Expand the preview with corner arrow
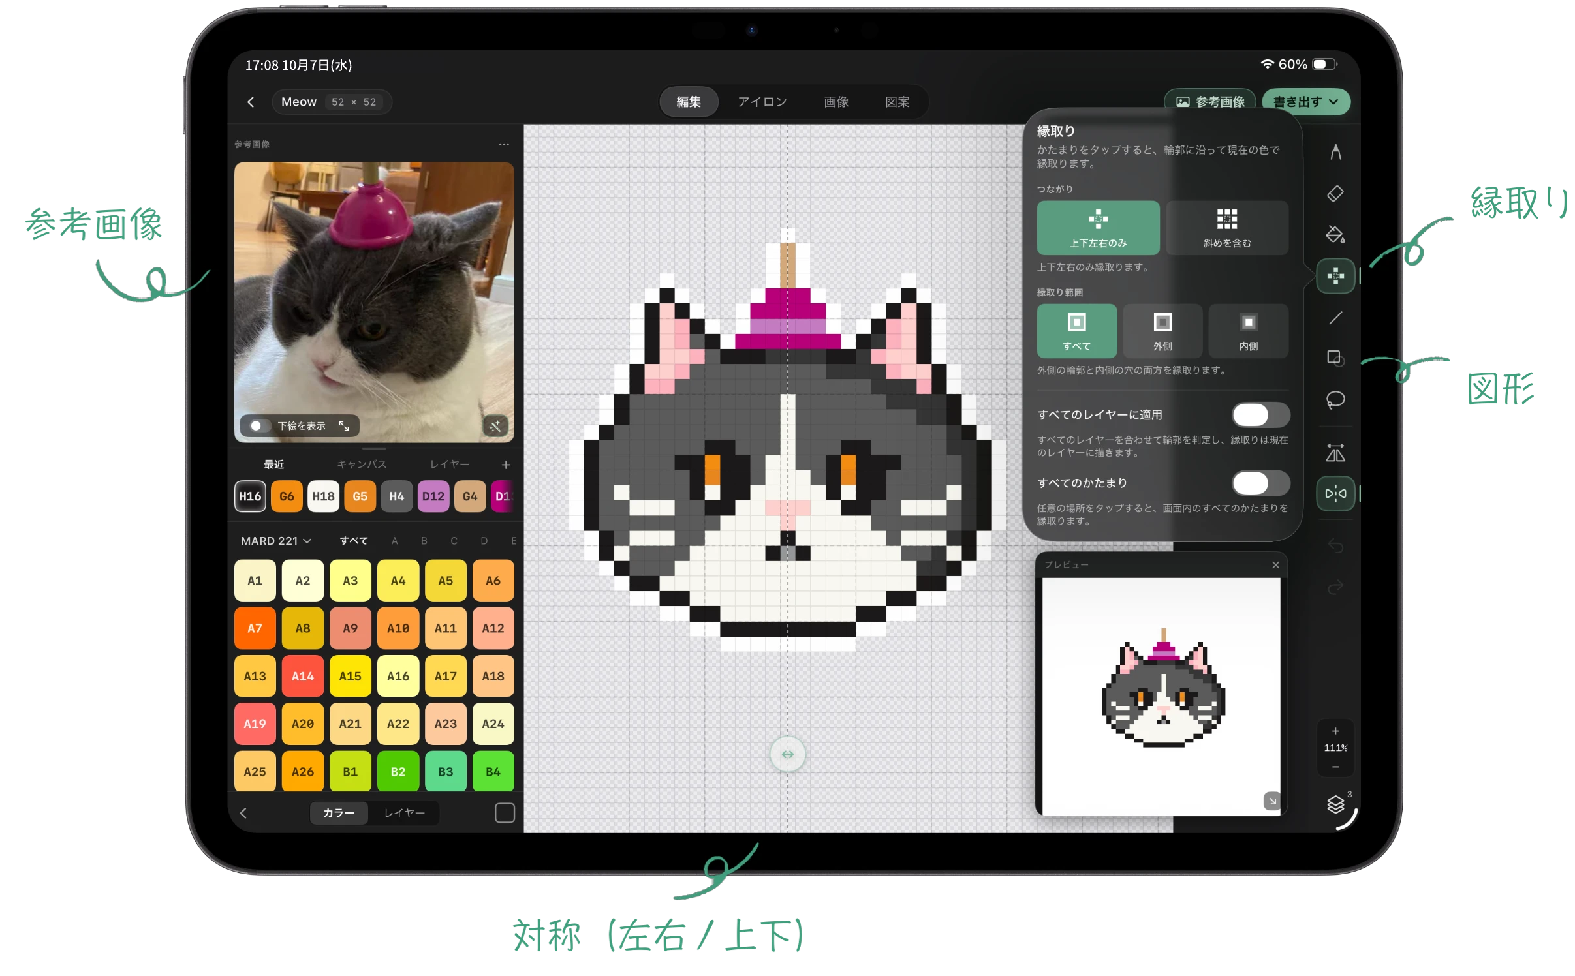This screenshot has height=976, width=1575. click(x=1271, y=800)
